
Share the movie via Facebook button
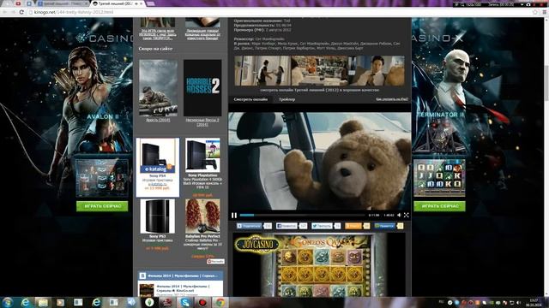[287, 226]
